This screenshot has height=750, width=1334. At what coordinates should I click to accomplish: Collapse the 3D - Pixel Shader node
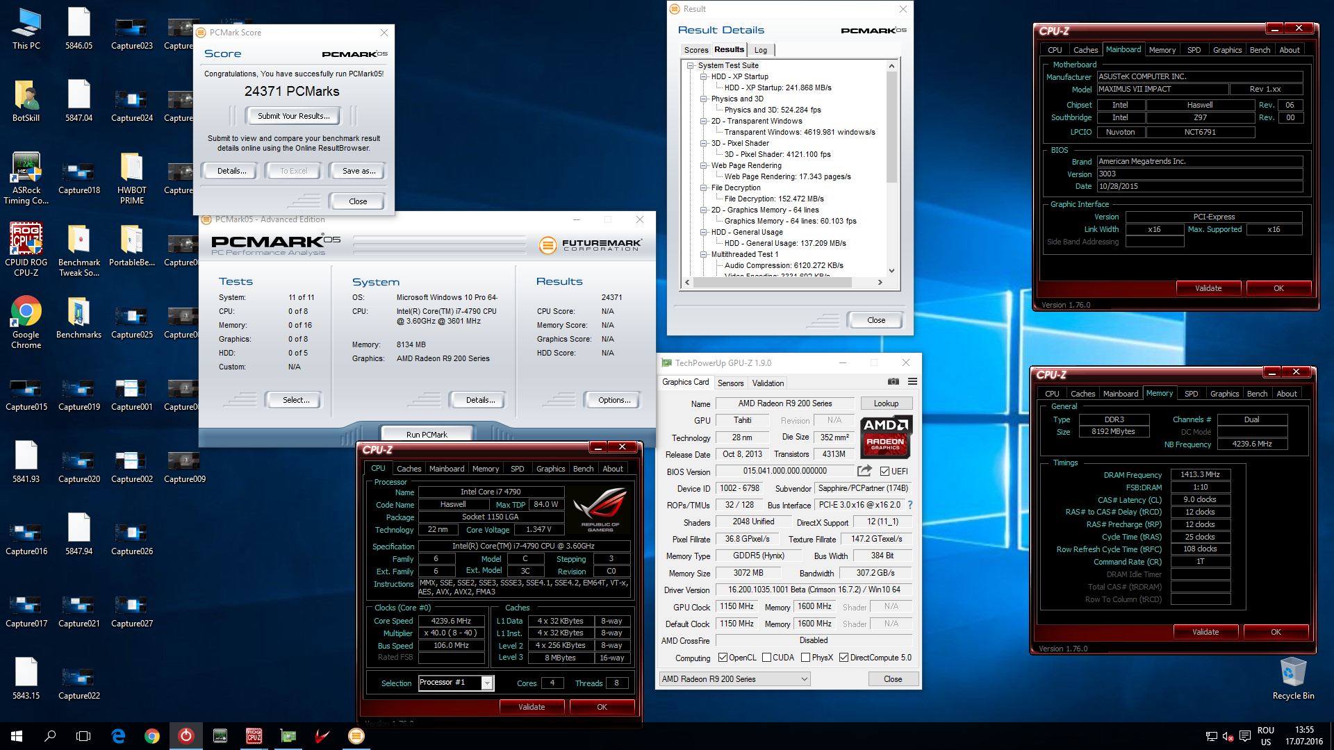(x=703, y=144)
